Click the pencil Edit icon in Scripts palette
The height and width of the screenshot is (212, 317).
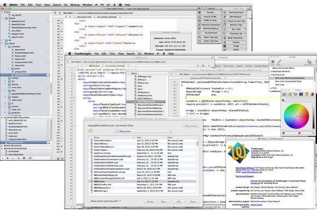(279, 62)
